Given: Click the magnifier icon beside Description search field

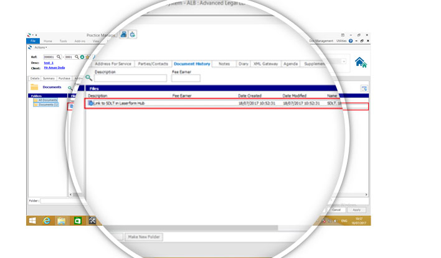Looking at the screenshot, I should [89, 78].
